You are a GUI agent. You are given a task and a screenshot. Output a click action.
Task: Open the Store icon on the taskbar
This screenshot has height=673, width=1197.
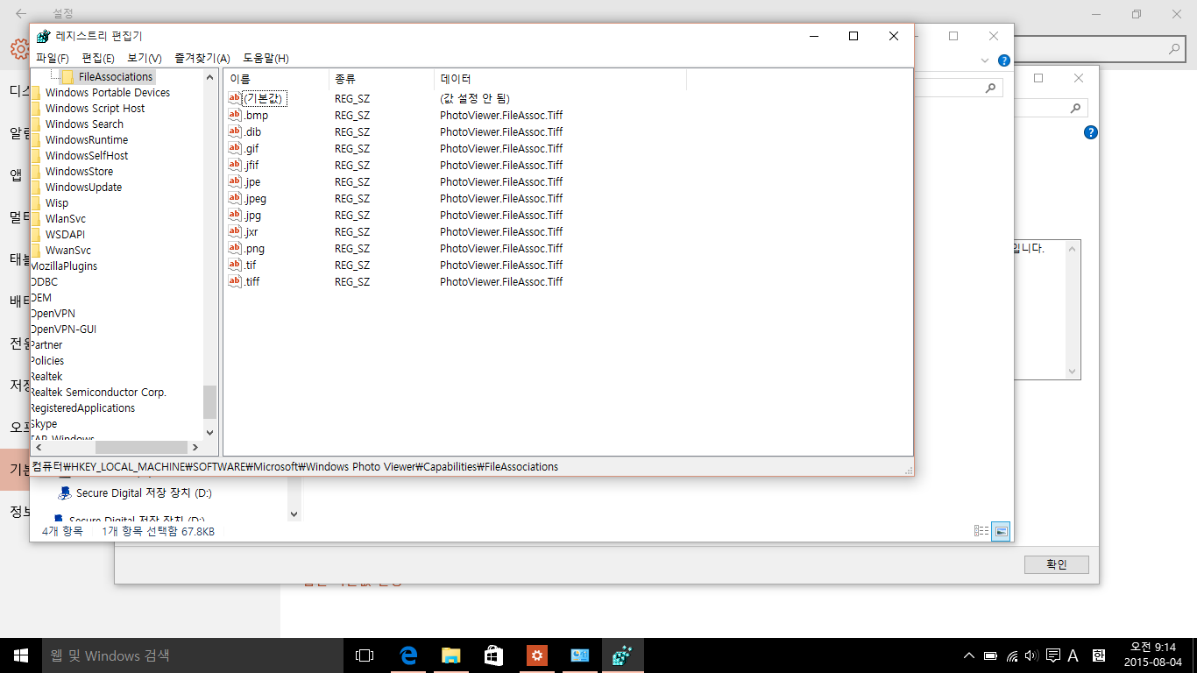[493, 655]
